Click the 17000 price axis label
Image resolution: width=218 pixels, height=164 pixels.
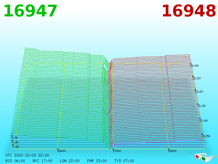tap(117, 151)
